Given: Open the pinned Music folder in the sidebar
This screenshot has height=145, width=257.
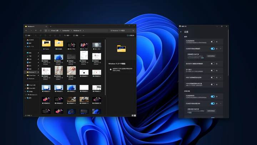Looking at the screenshot, I should pyautogui.click(x=29, y=66).
